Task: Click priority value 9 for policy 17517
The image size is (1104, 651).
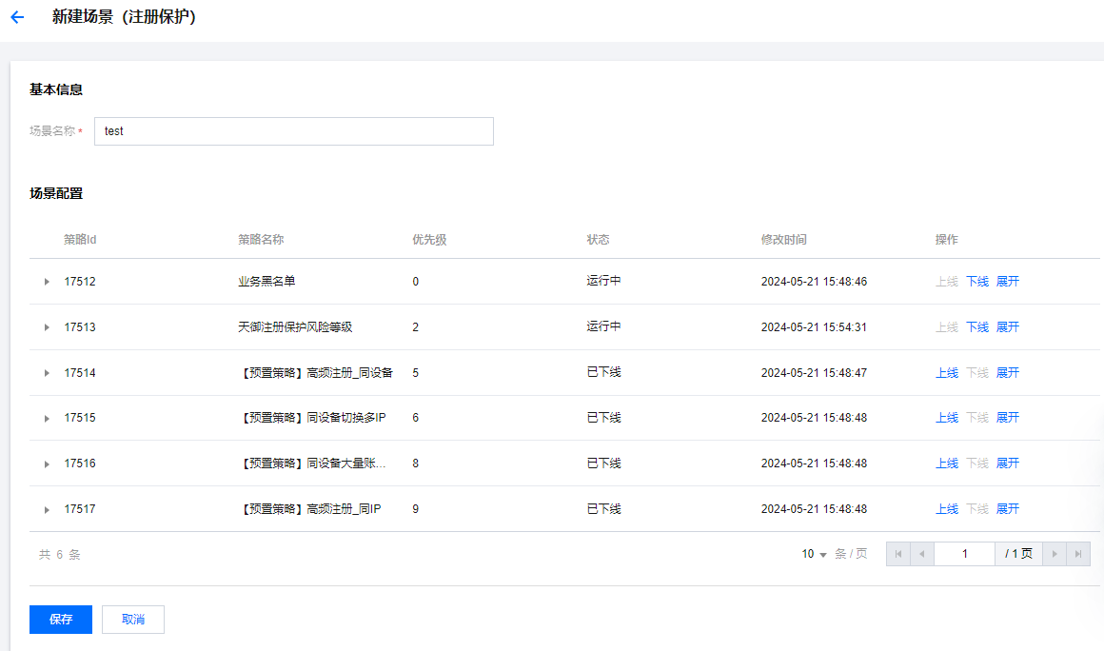Action: pos(415,509)
